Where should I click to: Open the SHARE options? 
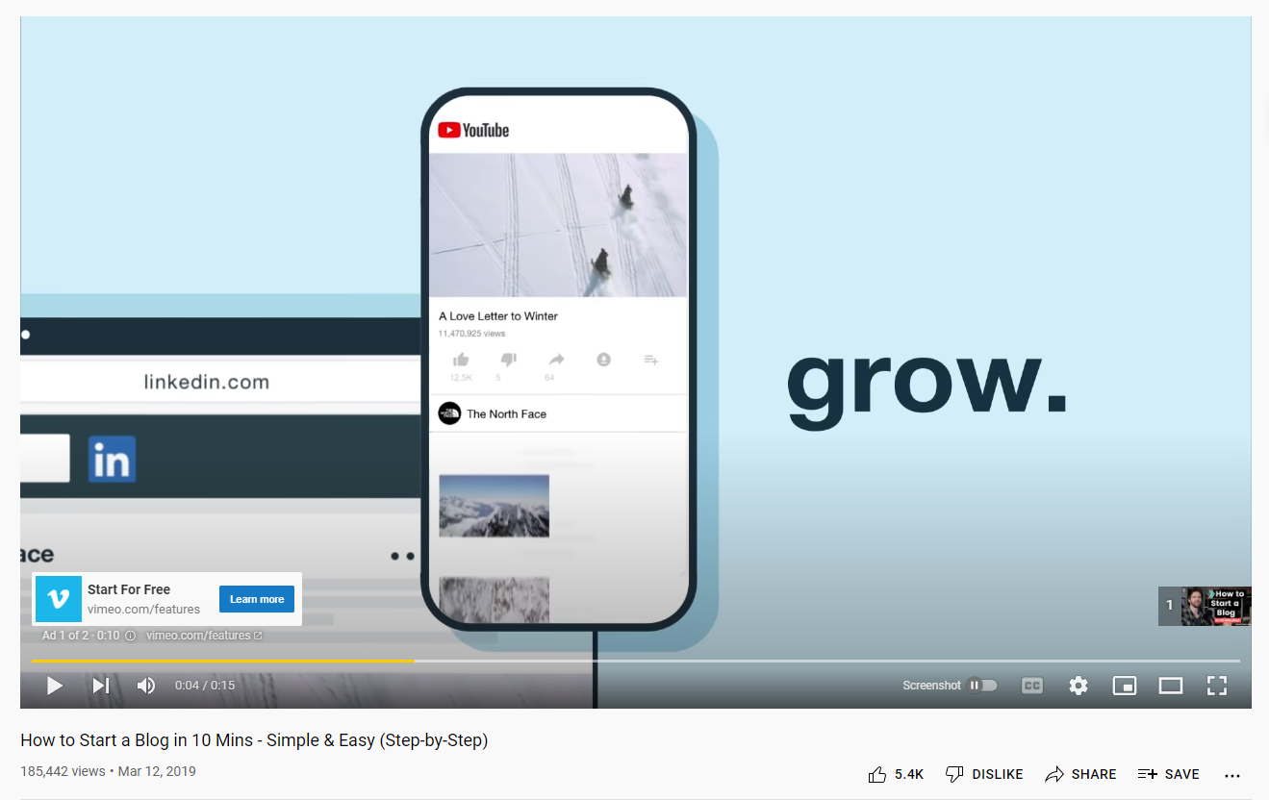point(1080,774)
